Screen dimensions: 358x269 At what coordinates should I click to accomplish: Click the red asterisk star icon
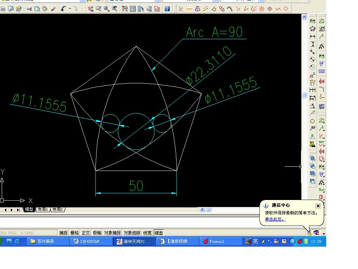point(262,9)
